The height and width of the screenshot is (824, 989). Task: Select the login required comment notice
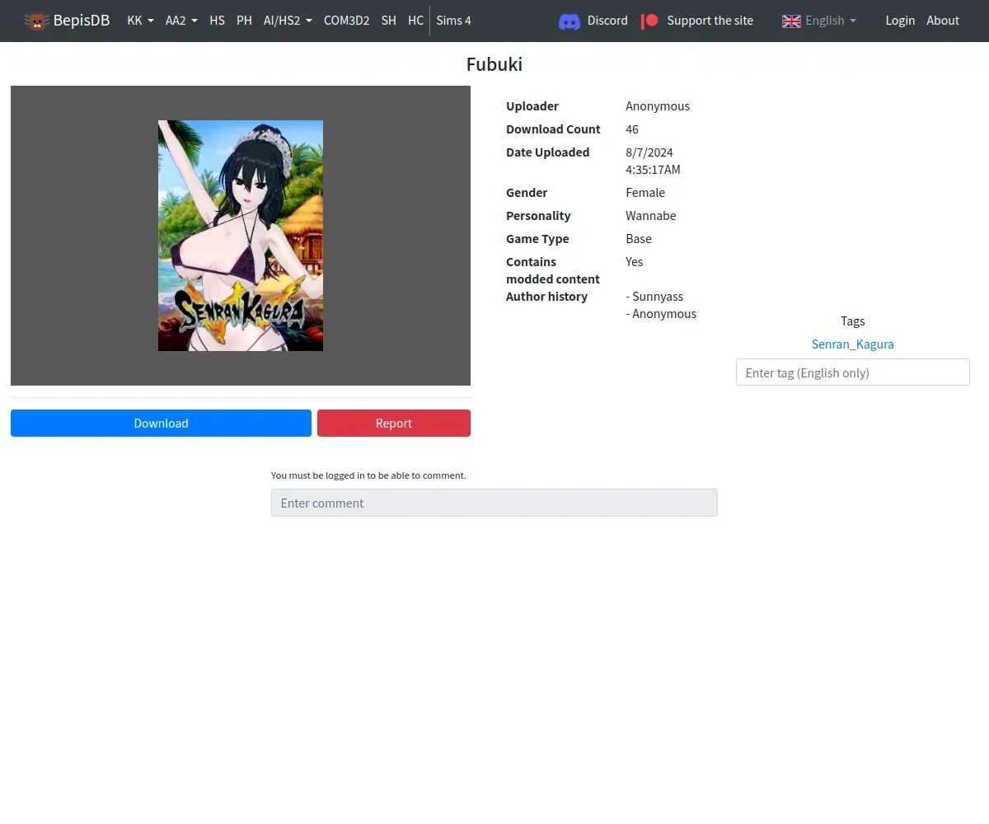tap(368, 475)
